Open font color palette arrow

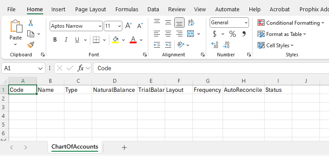pyautogui.click(x=141, y=40)
